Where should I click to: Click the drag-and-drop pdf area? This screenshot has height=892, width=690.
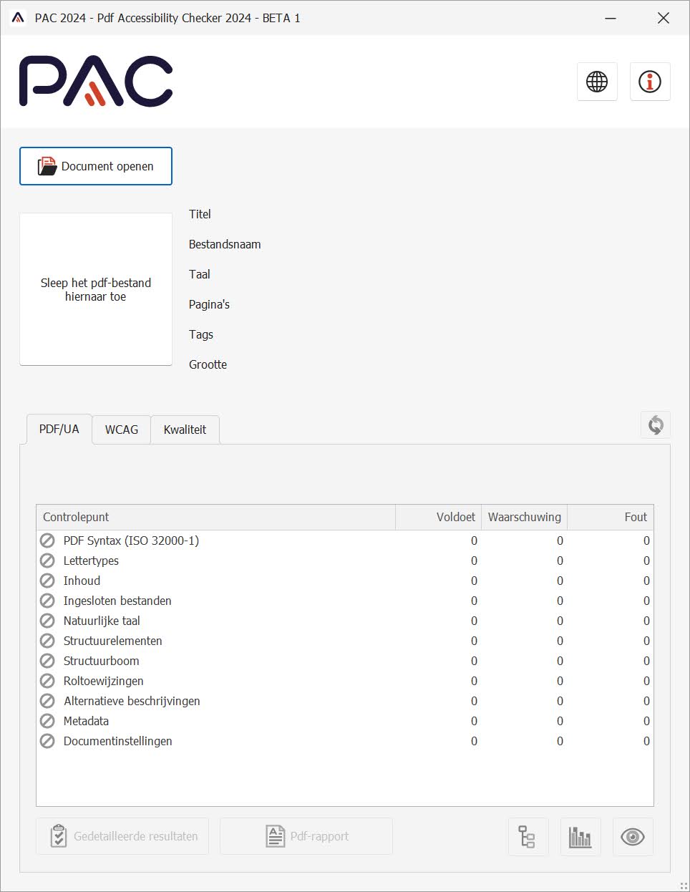point(96,289)
